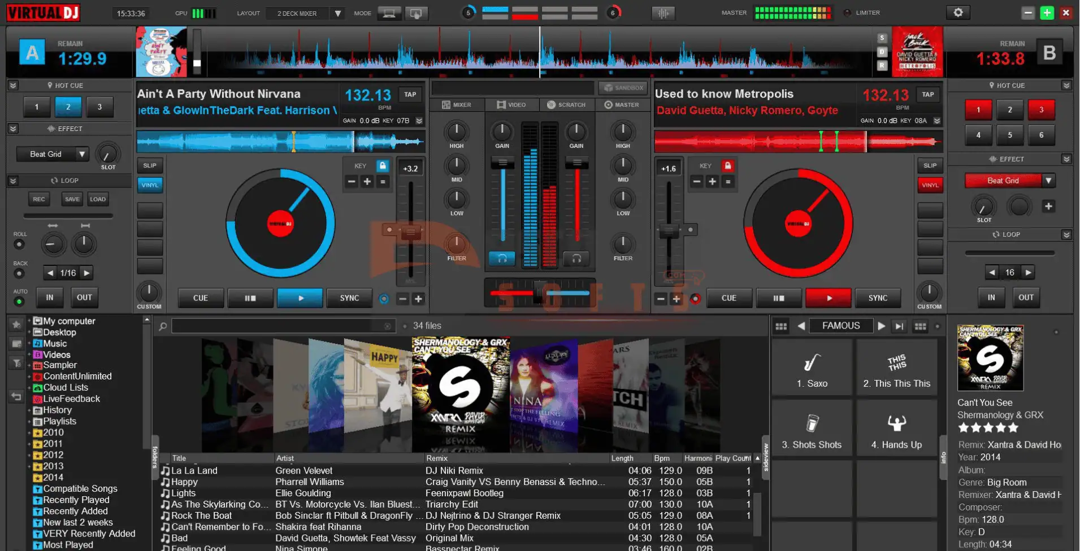Open sampler grid view icon left of FAMOUS
This screenshot has width=1080, height=551.
781,326
